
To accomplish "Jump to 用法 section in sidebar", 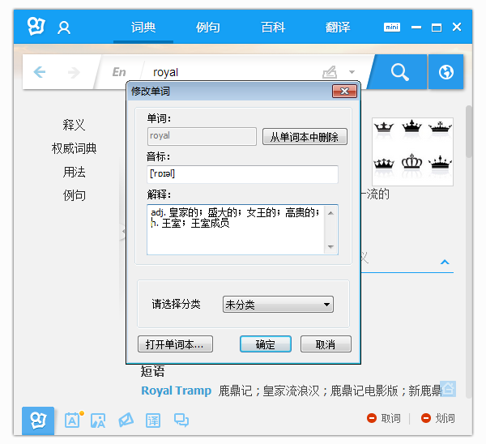I will pos(74,172).
